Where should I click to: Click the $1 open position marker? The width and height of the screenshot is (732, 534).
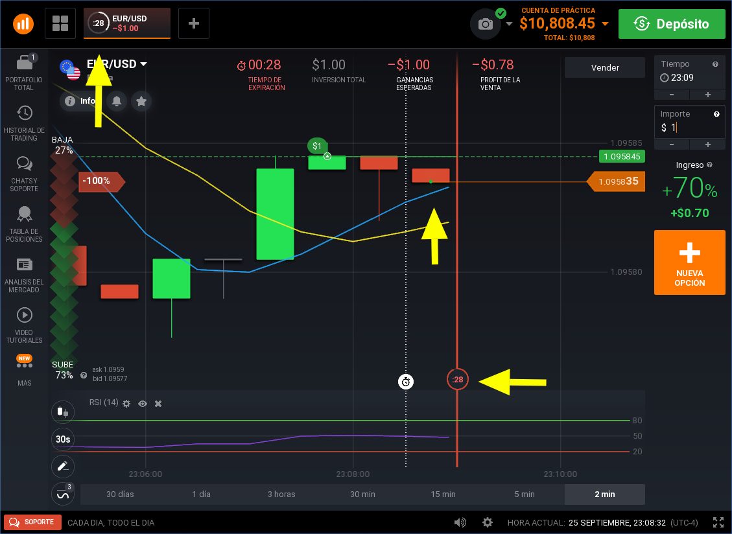tap(317, 146)
